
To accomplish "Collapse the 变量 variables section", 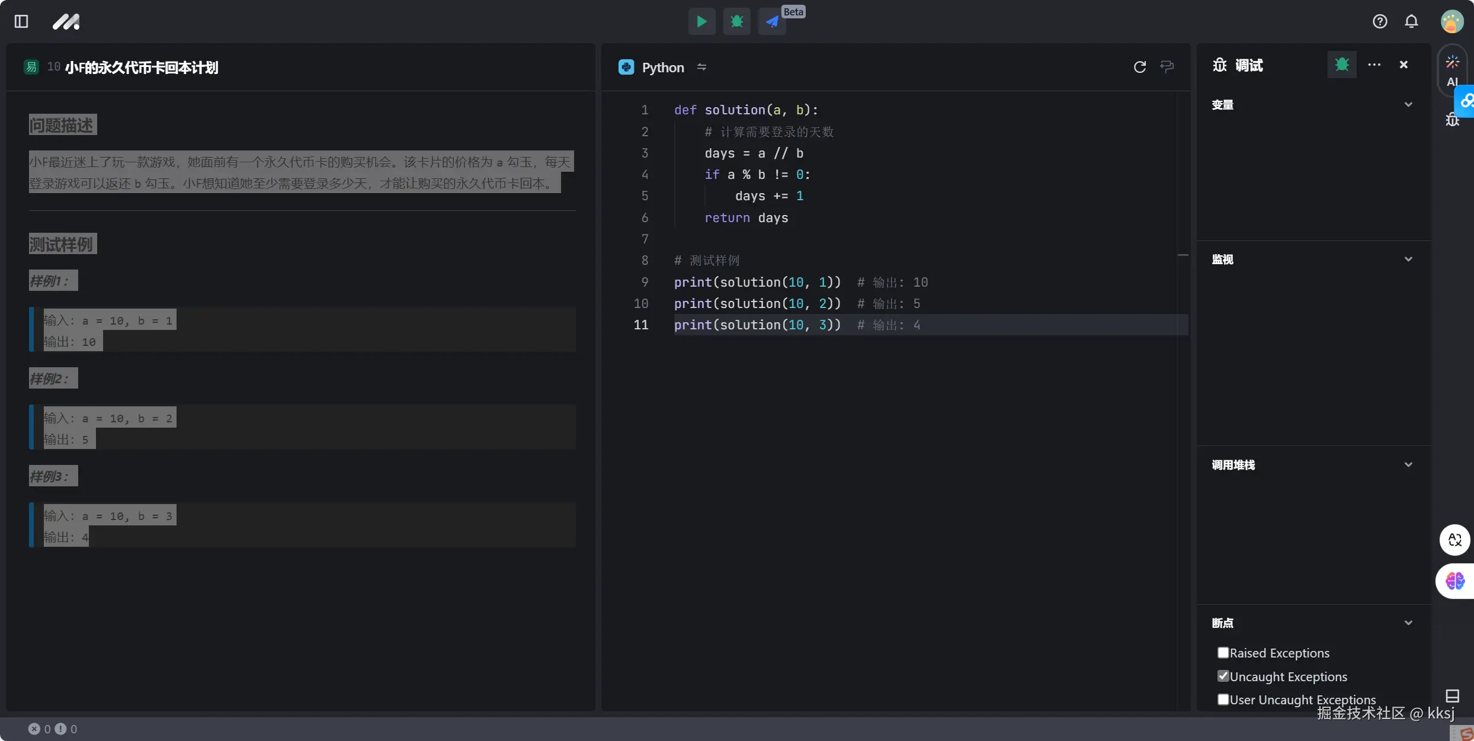I will (1408, 105).
